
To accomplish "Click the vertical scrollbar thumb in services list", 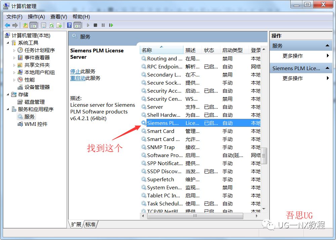I will 264,156.
